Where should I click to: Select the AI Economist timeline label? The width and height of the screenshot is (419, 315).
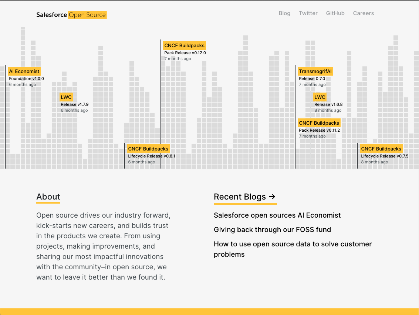(24, 72)
